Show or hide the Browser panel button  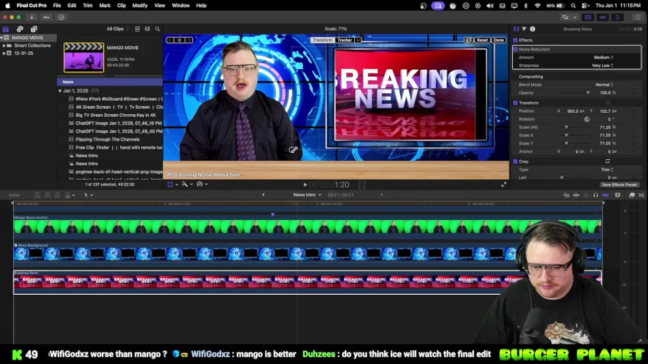588,17
